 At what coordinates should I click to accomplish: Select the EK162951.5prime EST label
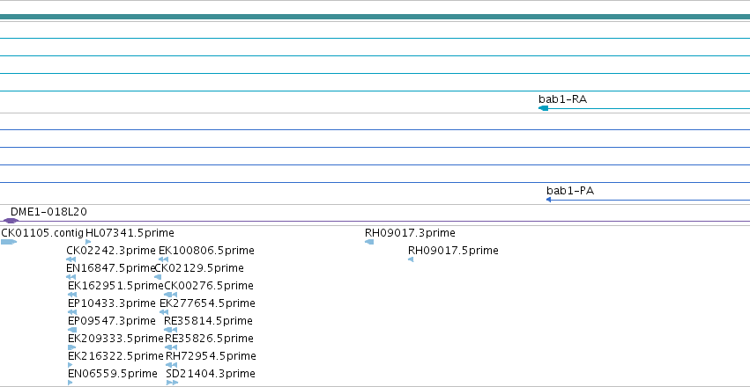tap(115, 285)
